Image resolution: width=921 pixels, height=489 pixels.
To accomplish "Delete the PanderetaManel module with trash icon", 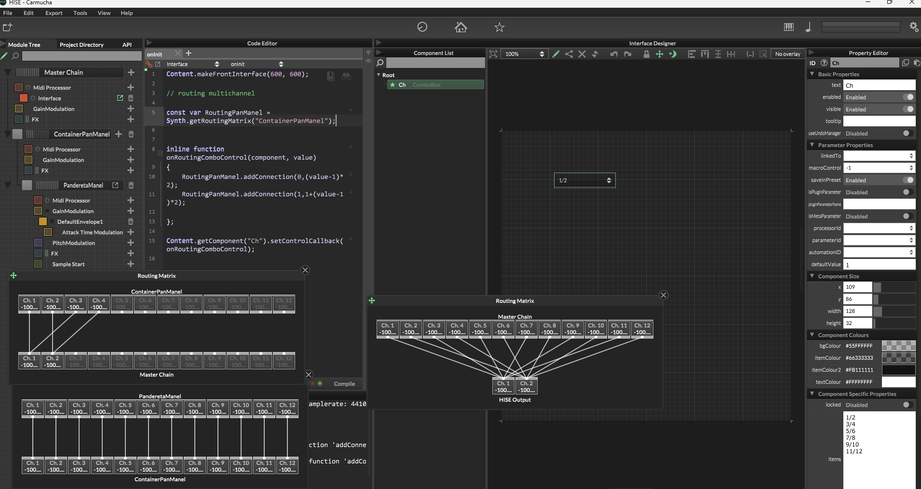I will coord(131,185).
